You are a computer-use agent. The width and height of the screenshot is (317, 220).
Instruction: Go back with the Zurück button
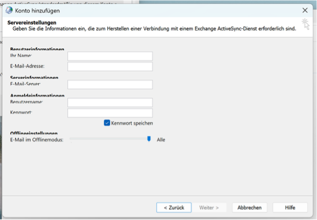coord(174,207)
